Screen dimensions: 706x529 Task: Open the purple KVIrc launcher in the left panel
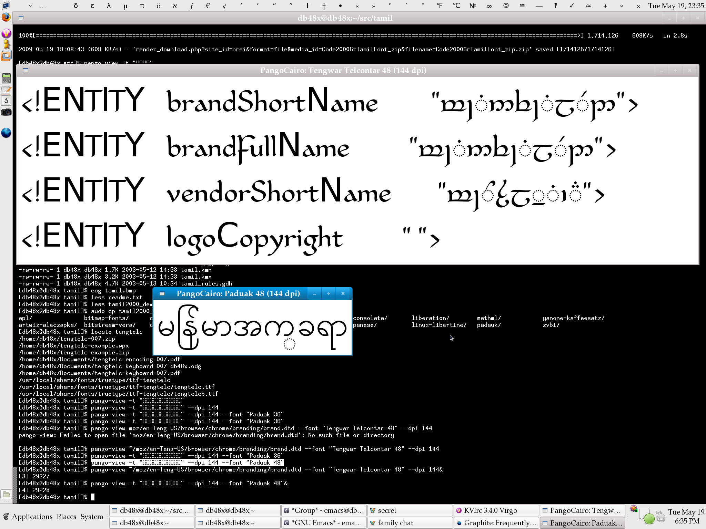[x=6, y=33]
